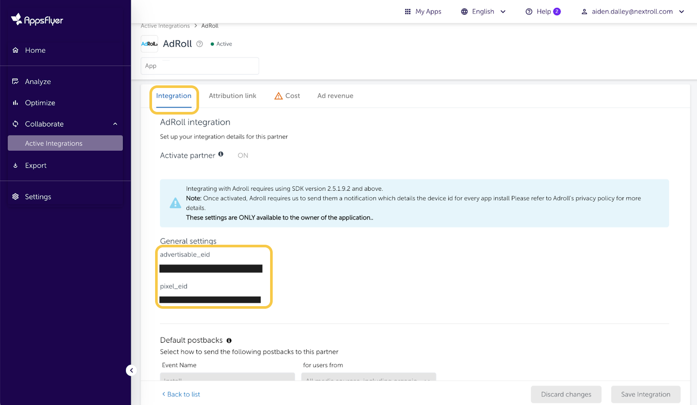Viewport: 697px width, 405px height.
Task: Switch to the Attribution link tab
Action: (x=233, y=96)
